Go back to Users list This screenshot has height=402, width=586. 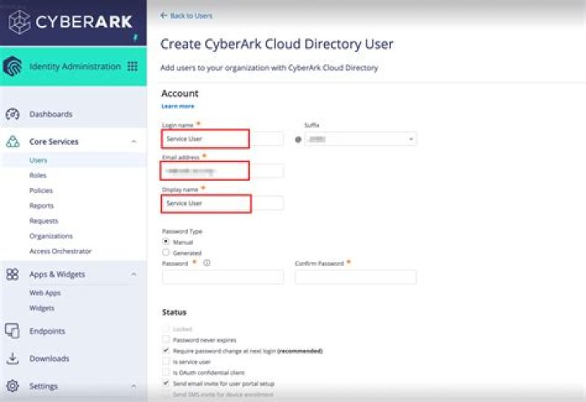coord(191,15)
